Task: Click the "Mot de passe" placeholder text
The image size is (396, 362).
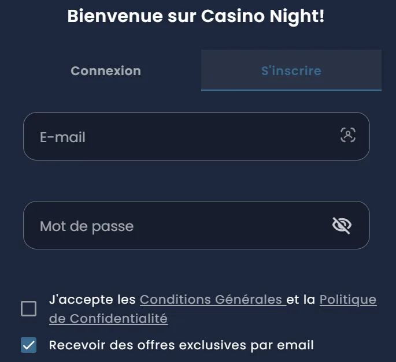Action: 87,226
